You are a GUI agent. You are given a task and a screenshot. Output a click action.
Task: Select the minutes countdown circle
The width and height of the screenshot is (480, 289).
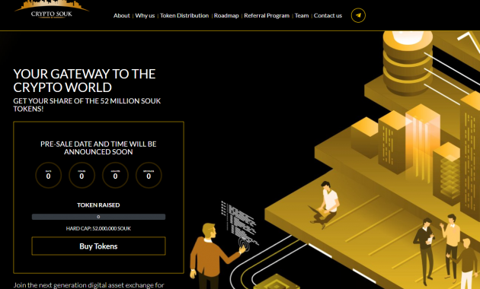115,175
